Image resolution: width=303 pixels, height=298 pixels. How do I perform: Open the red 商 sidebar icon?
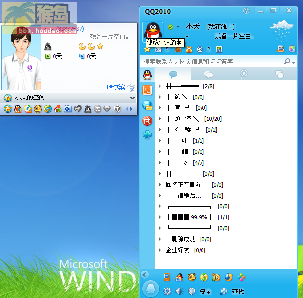tap(147, 121)
